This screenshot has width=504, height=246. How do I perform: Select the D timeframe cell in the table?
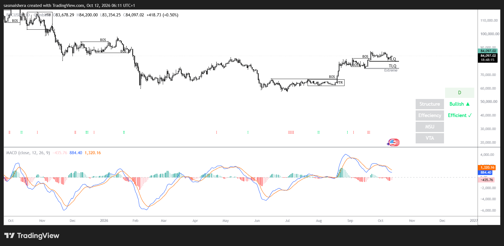coord(460,93)
